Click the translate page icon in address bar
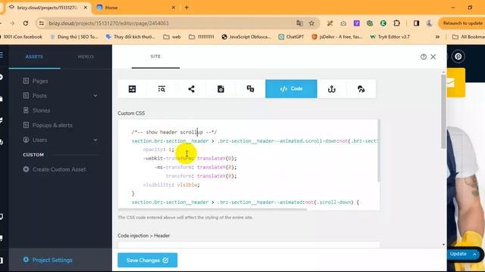 (x=299, y=23)
